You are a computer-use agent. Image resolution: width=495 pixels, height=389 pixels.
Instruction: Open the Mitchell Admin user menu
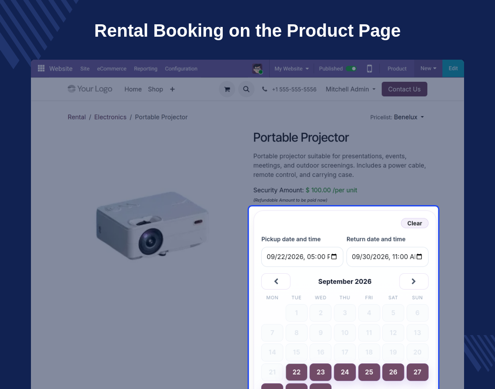351,89
